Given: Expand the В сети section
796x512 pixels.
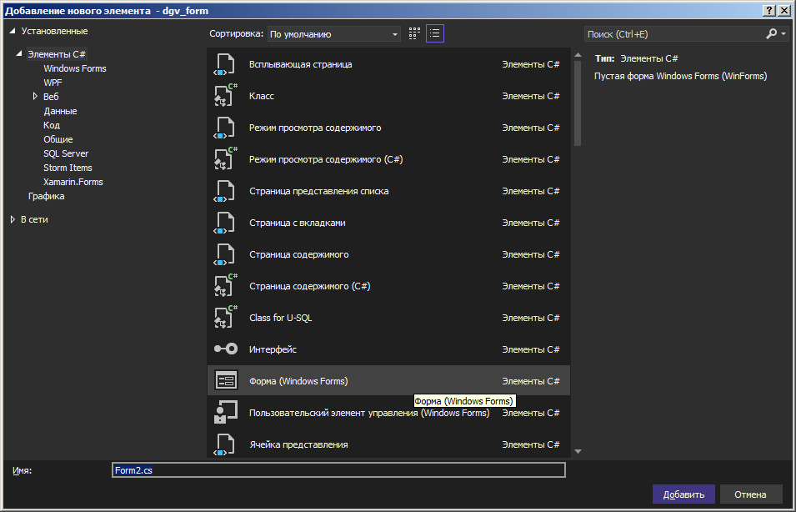Looking at the screenshot, I should click(13, 219).
